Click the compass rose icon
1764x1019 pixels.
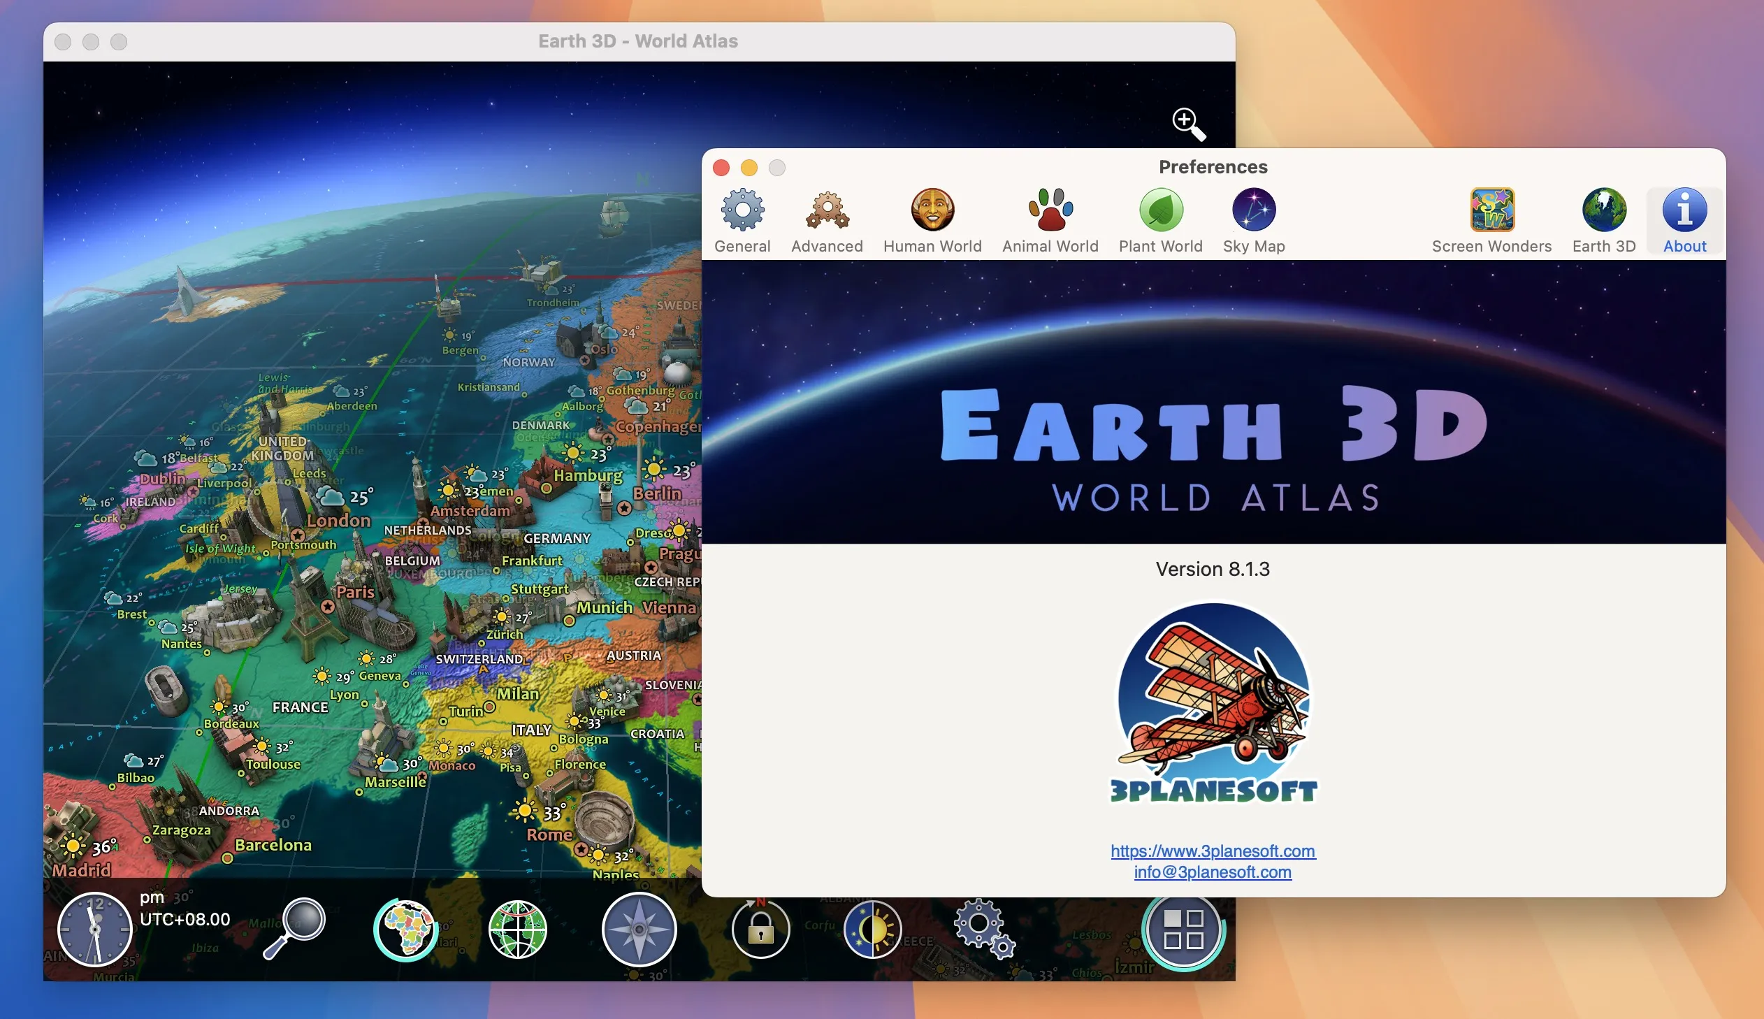pyautogui.click(x=639, y=930)
